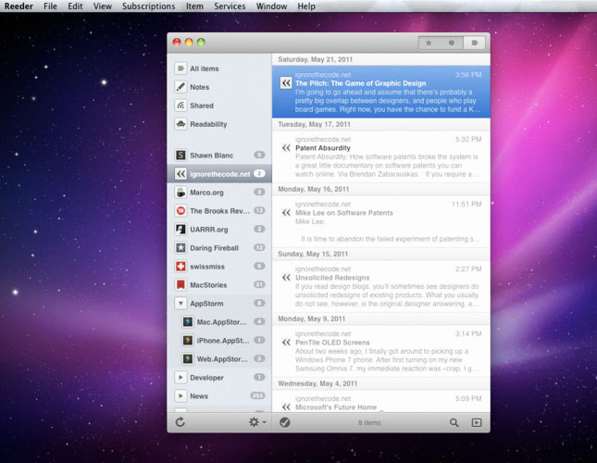Show starred items filter
Screen dimensions: 597x463
429,43
